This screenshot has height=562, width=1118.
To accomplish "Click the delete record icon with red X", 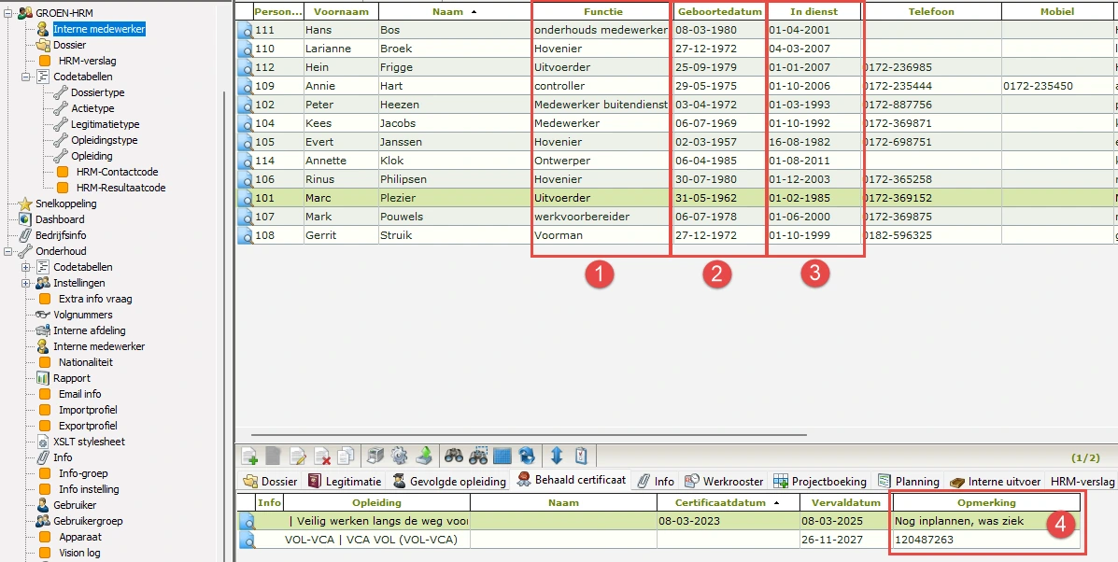I will [x=322, y=456].
